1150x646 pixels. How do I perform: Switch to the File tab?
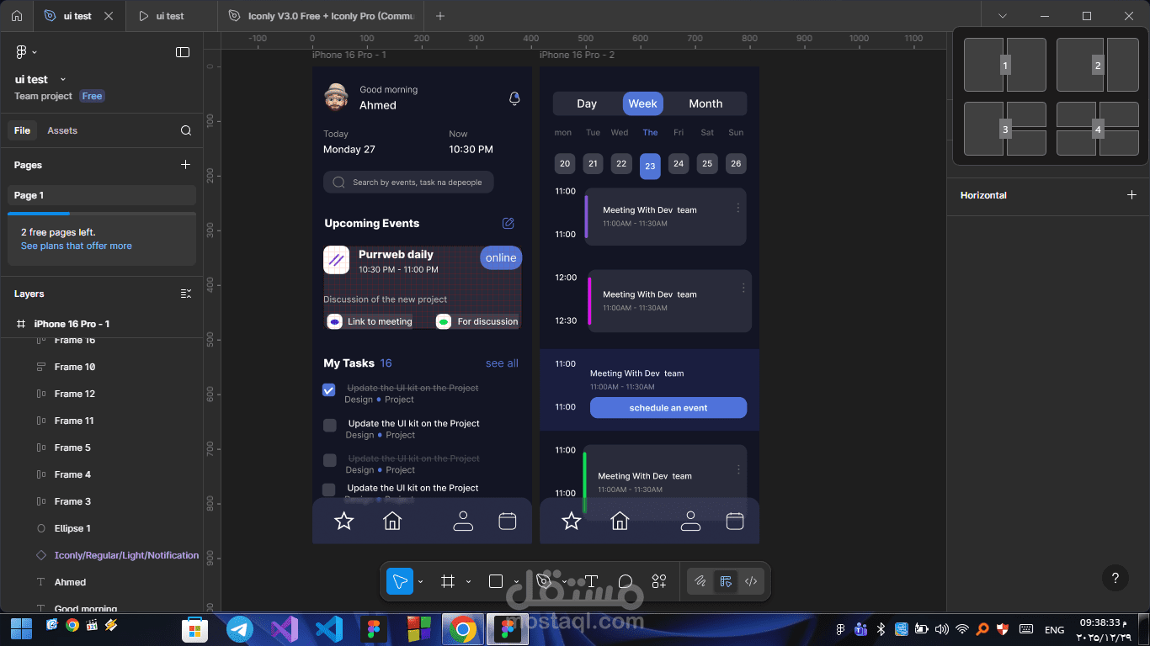click(x=22, y=130)
